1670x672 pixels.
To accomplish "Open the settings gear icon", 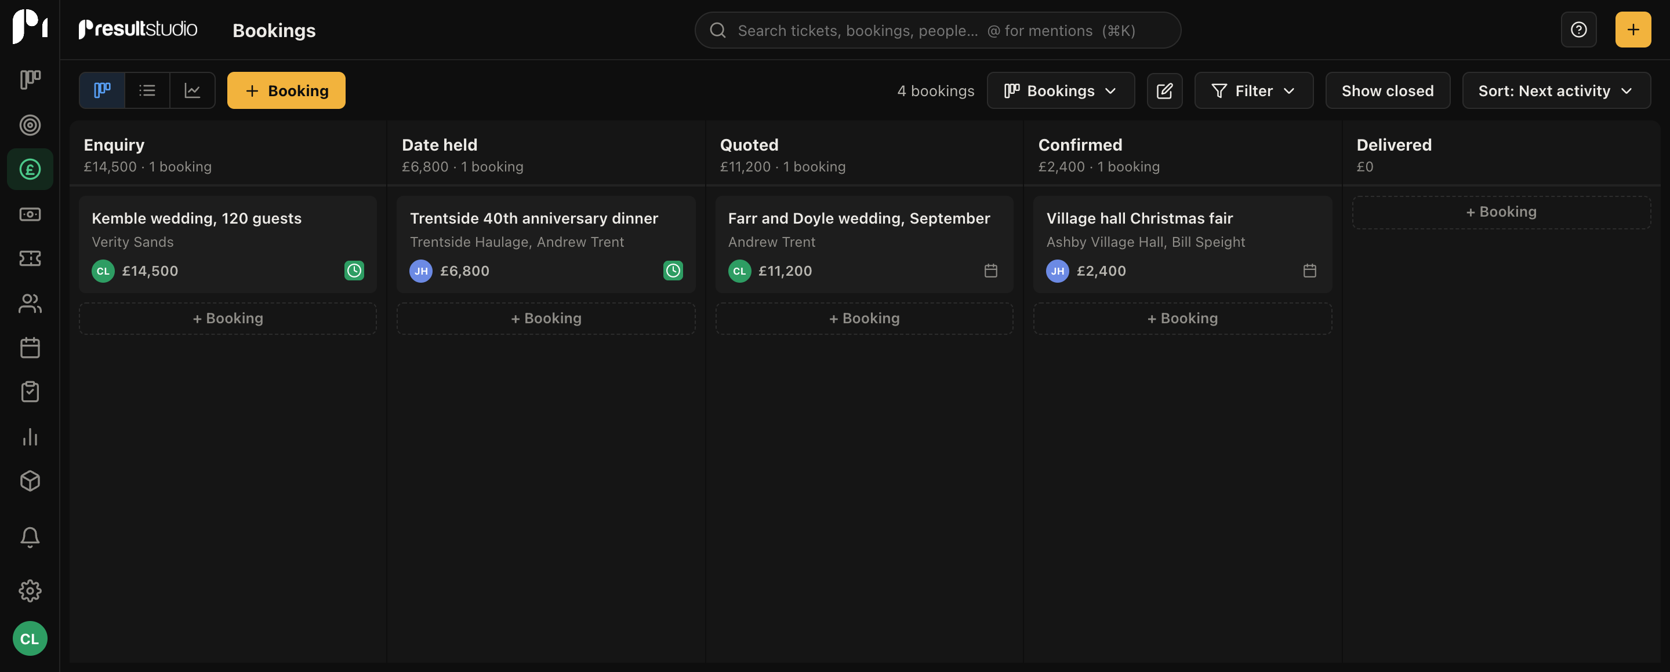I will 30,590.
